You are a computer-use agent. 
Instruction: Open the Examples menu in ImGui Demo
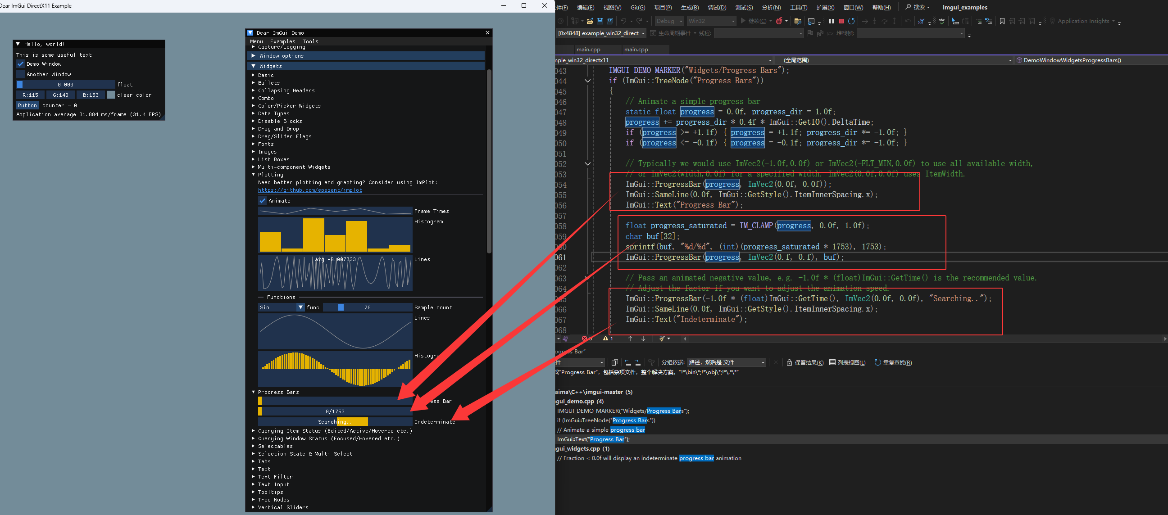point(282,41)
